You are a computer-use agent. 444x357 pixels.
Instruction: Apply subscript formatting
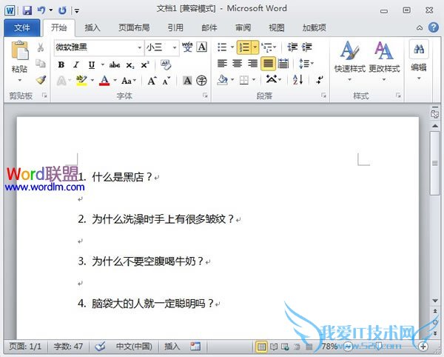point(129,65)
